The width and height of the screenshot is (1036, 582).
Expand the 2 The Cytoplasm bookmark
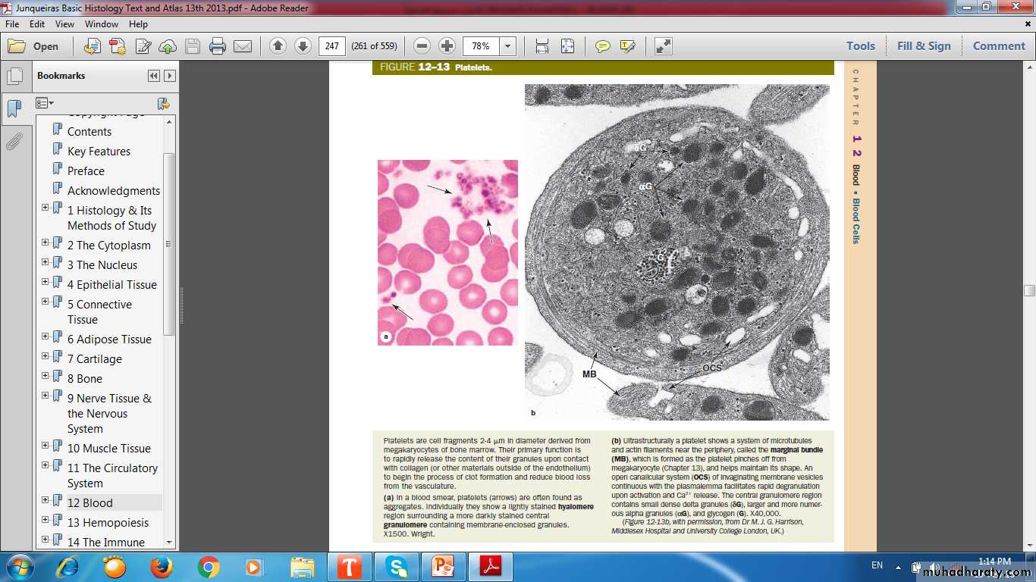[45, 242]
